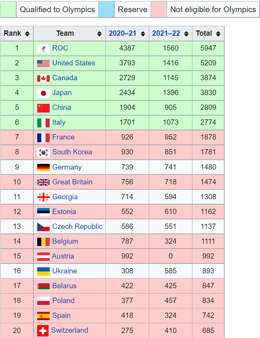Follow the Great Britain link
Image resolution: width=260 pixels, height=338 pixels.
[x=72, y=182]
